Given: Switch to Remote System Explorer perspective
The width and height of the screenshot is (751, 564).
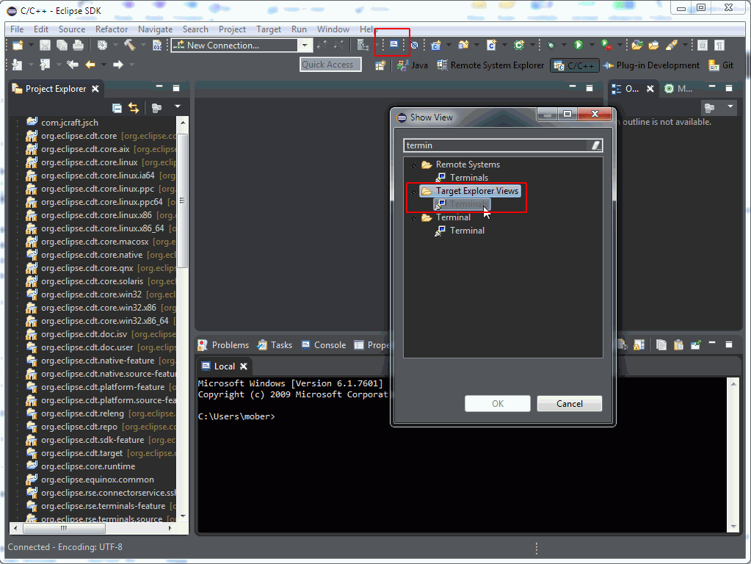Looking at the screenshot, I should point(491,65).
